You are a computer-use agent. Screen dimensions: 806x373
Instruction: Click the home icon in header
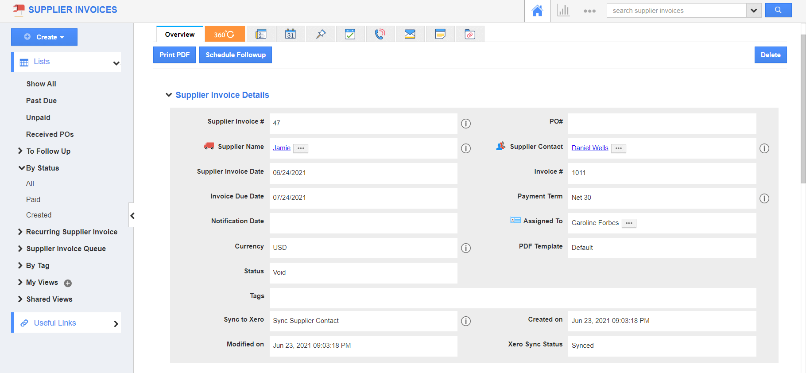(x=537, y=11)
